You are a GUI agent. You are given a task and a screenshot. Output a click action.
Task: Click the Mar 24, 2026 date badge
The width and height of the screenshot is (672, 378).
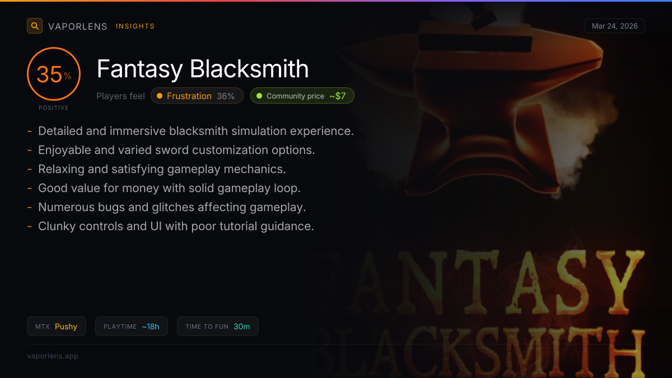pyautogui.click(x=615, y=26)
